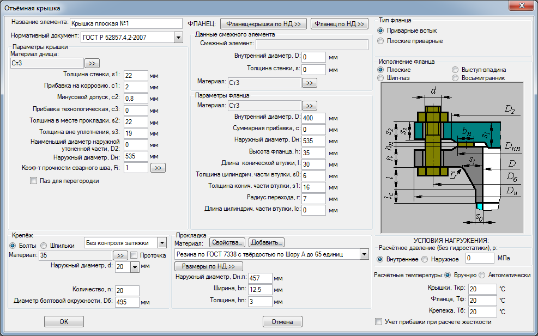This screenshot has height=336, width=538.
Task: Cancel with the Отмена button
Action: pos(282,322)
